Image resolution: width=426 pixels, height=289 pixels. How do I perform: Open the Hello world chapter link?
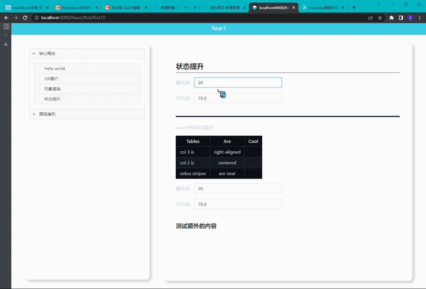54,68
